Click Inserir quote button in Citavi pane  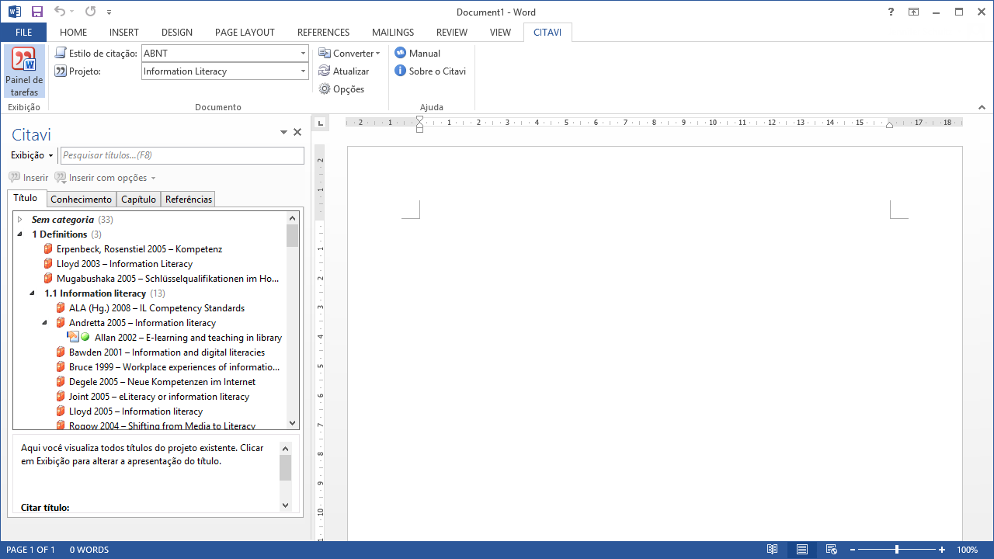point(29,178)
